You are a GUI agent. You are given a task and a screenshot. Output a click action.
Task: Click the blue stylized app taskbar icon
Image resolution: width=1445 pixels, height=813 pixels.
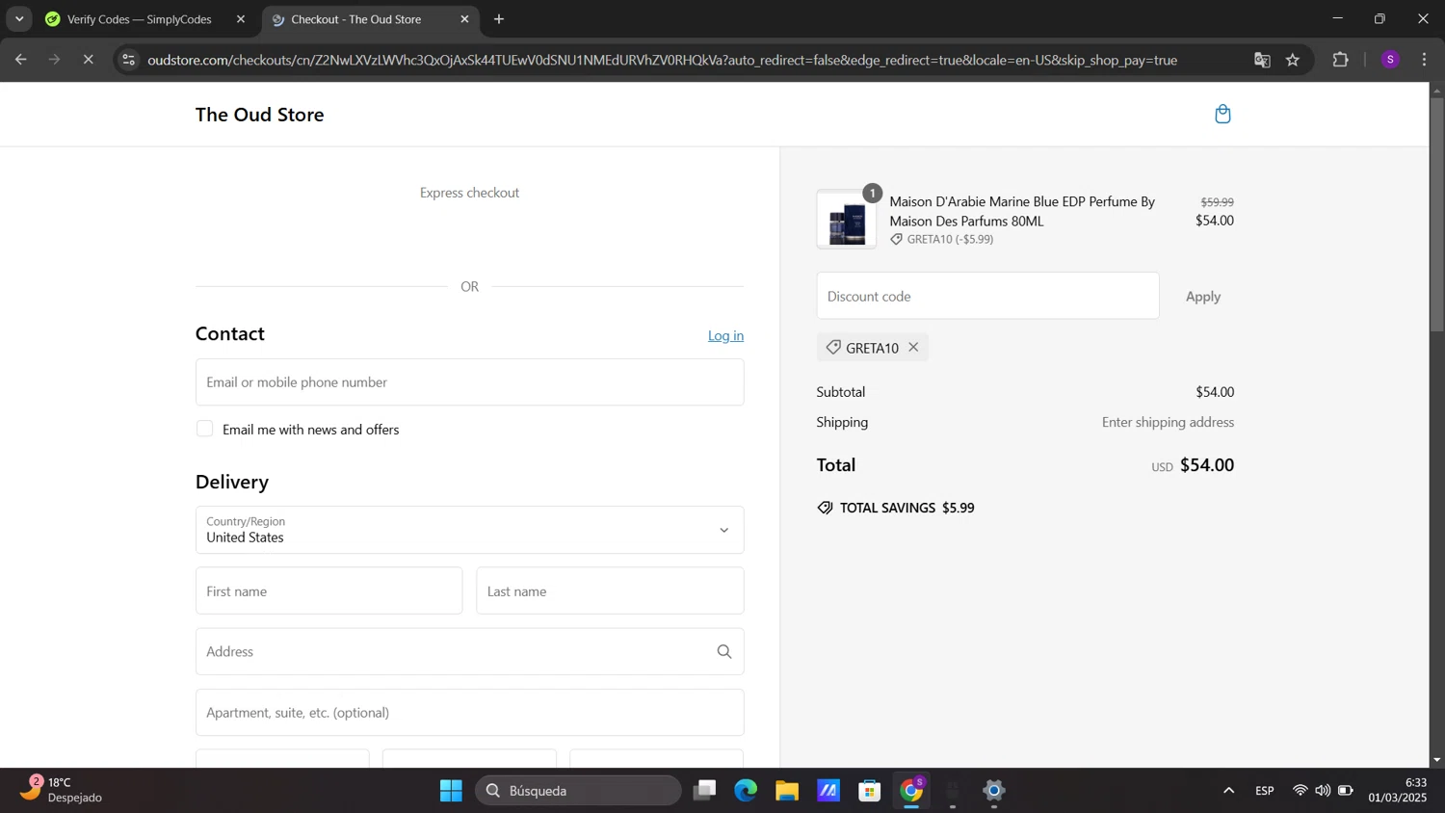828,791
